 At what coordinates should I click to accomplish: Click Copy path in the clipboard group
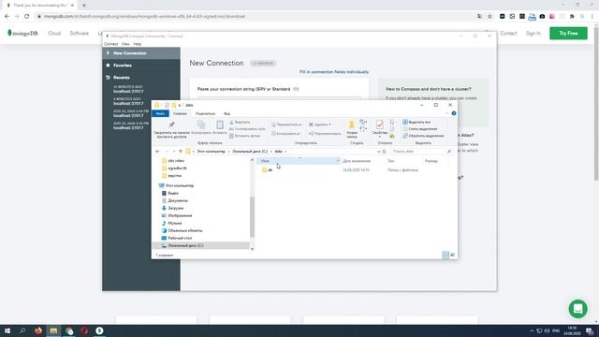point(247,129)
